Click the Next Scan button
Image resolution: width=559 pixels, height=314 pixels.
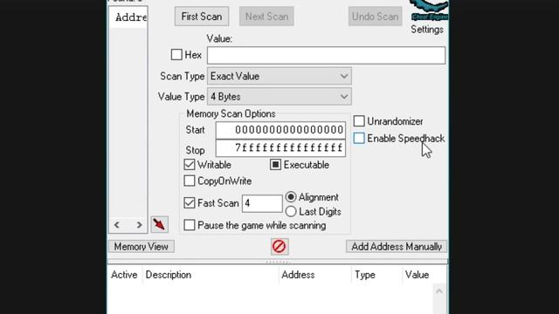266,17
